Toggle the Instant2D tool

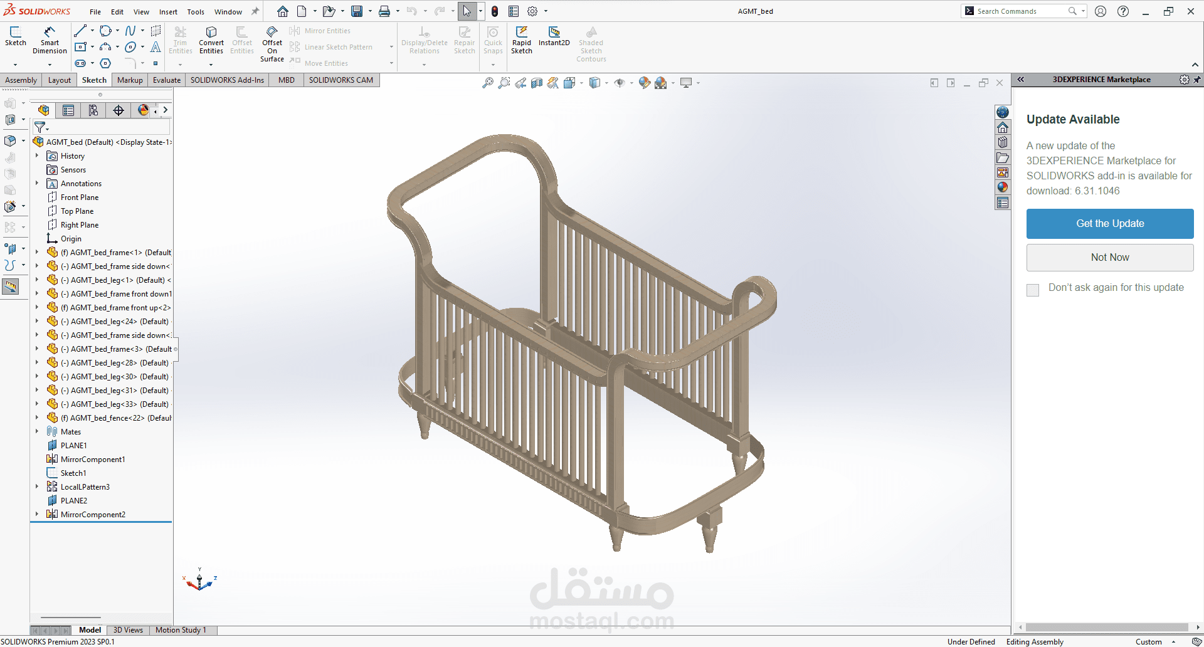[x=554, y=36]
